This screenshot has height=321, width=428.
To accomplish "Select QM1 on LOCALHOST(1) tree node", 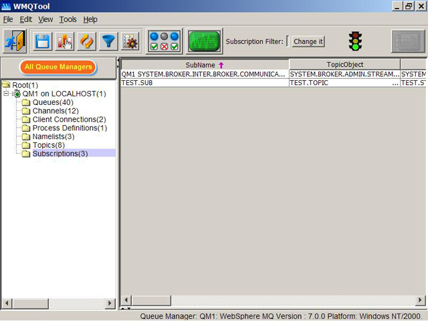I will point(64,94).
